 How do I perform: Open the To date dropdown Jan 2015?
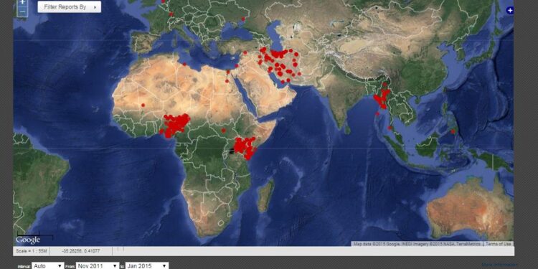(x=147, y=266)
